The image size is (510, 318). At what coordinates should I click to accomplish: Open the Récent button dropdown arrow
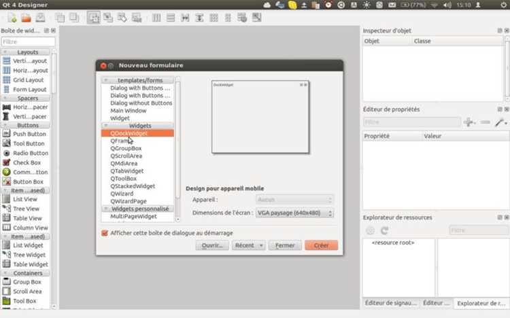tap(261, 245)
